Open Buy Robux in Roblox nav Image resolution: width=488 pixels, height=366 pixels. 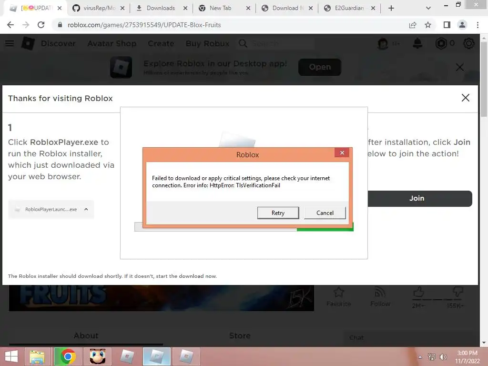click(208, 43)
